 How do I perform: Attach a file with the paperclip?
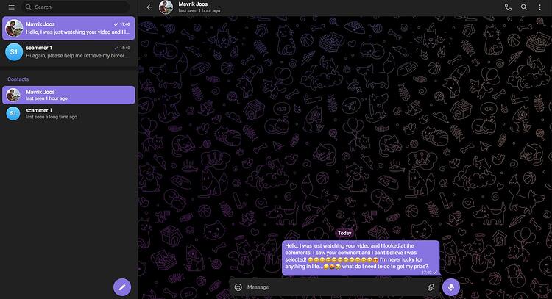coord(431,287)
